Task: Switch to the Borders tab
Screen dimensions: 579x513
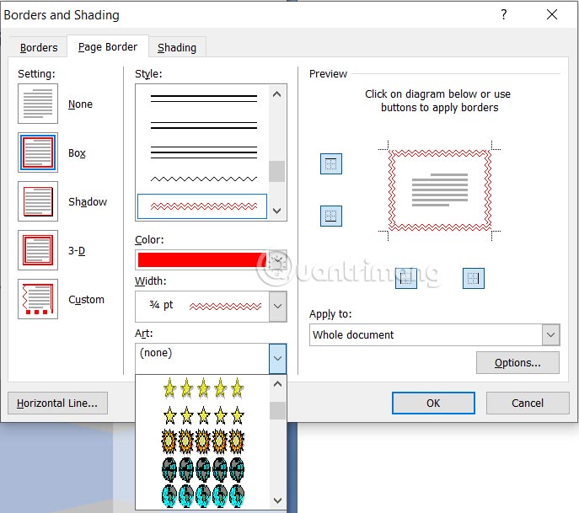Action: pyautogui.click(x=39, y=47)
